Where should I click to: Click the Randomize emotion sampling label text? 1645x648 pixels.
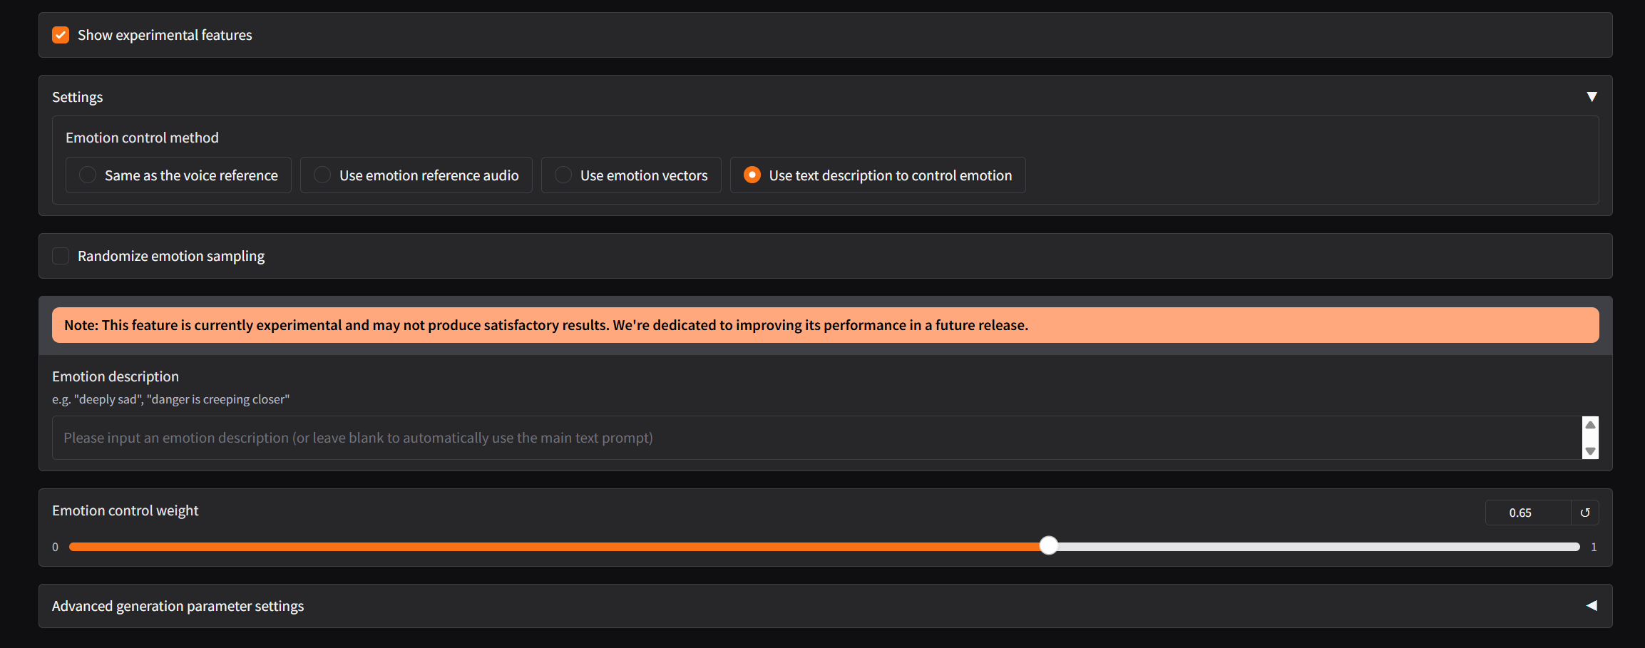click(x=171, y=256)
